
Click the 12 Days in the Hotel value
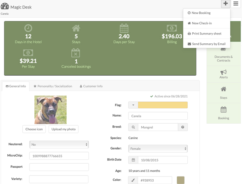(x=28, y=36)
